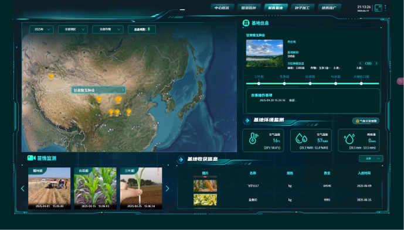Click the westernmost yellow base marker on map
Viewport: 404px width, 230px height.
coord(51,76)
